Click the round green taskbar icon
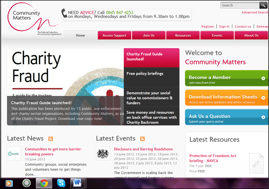The image size is (269, 189). [26, 183]
